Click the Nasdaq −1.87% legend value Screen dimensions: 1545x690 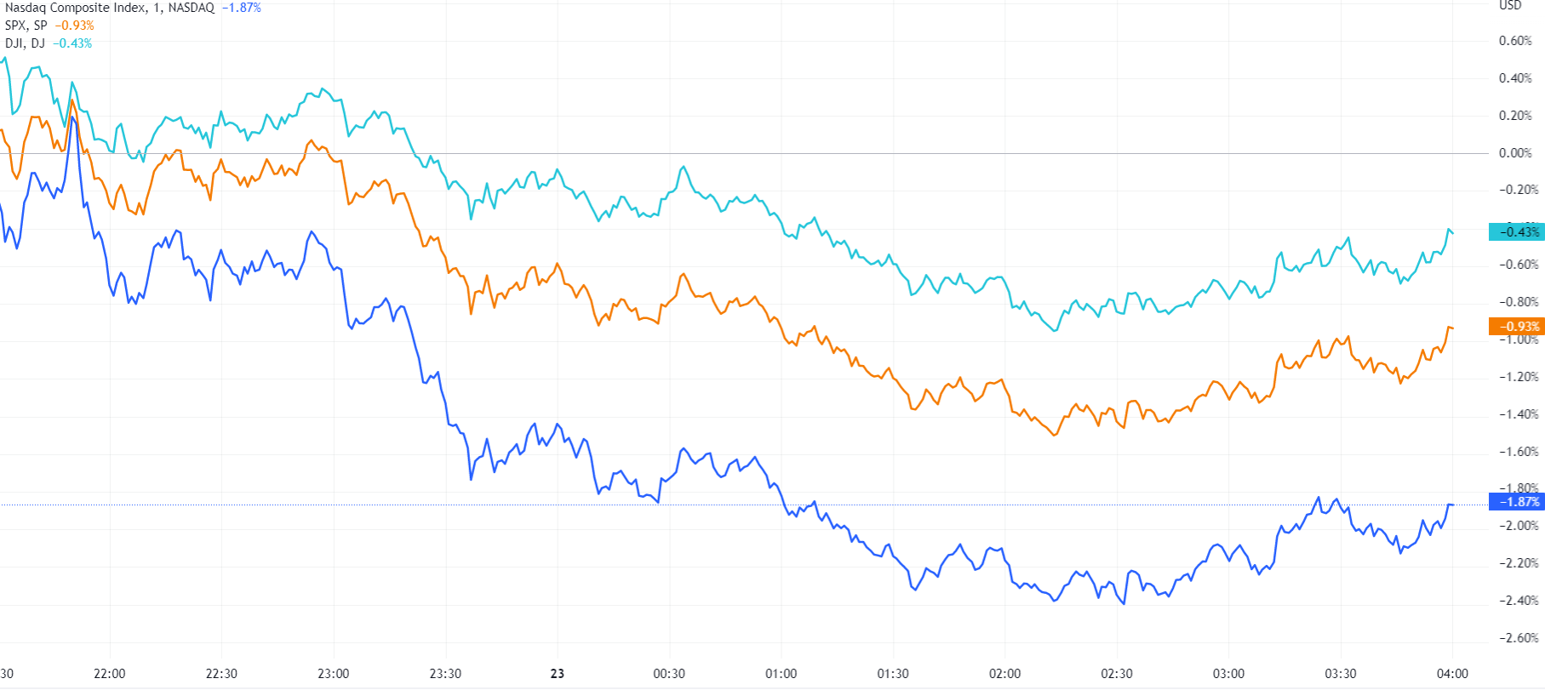(242, 8)
